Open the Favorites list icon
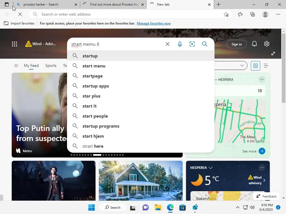286x214 pixels. click(240, 14)
